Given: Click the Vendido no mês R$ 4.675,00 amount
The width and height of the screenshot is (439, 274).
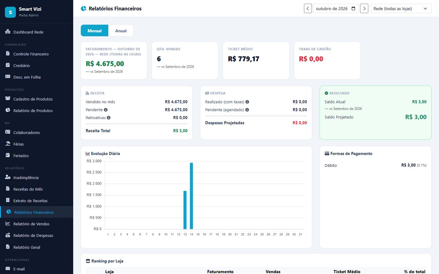Looking at the screenshot, I should click(176, 102).
